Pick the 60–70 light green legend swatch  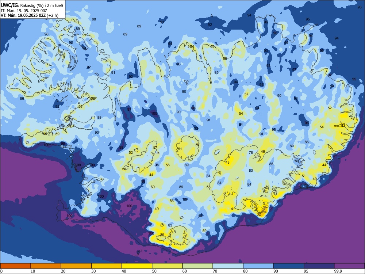197,266
